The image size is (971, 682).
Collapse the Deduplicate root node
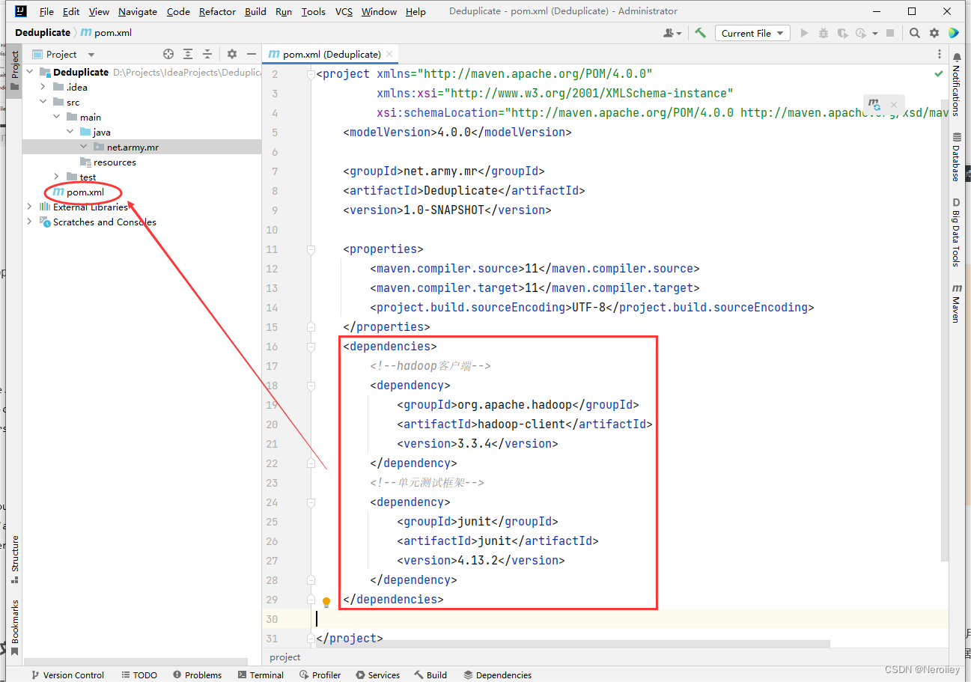click(x=30, y=72)
